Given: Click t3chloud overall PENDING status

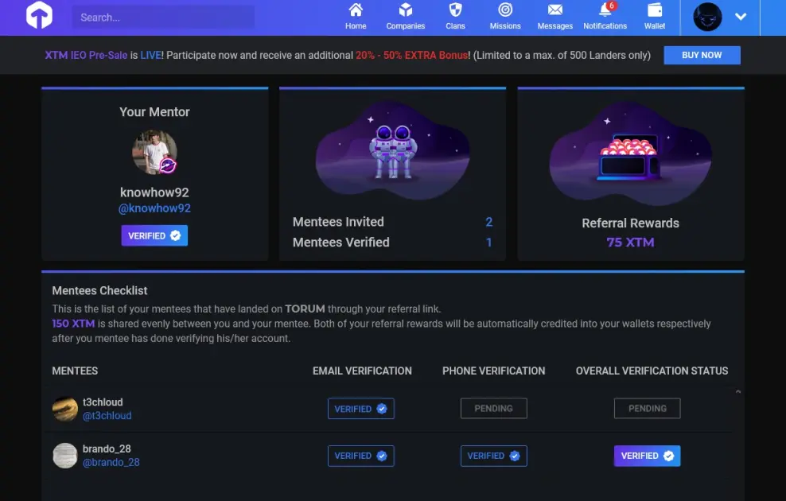Looking at the screenshot, I should point(647,408).
